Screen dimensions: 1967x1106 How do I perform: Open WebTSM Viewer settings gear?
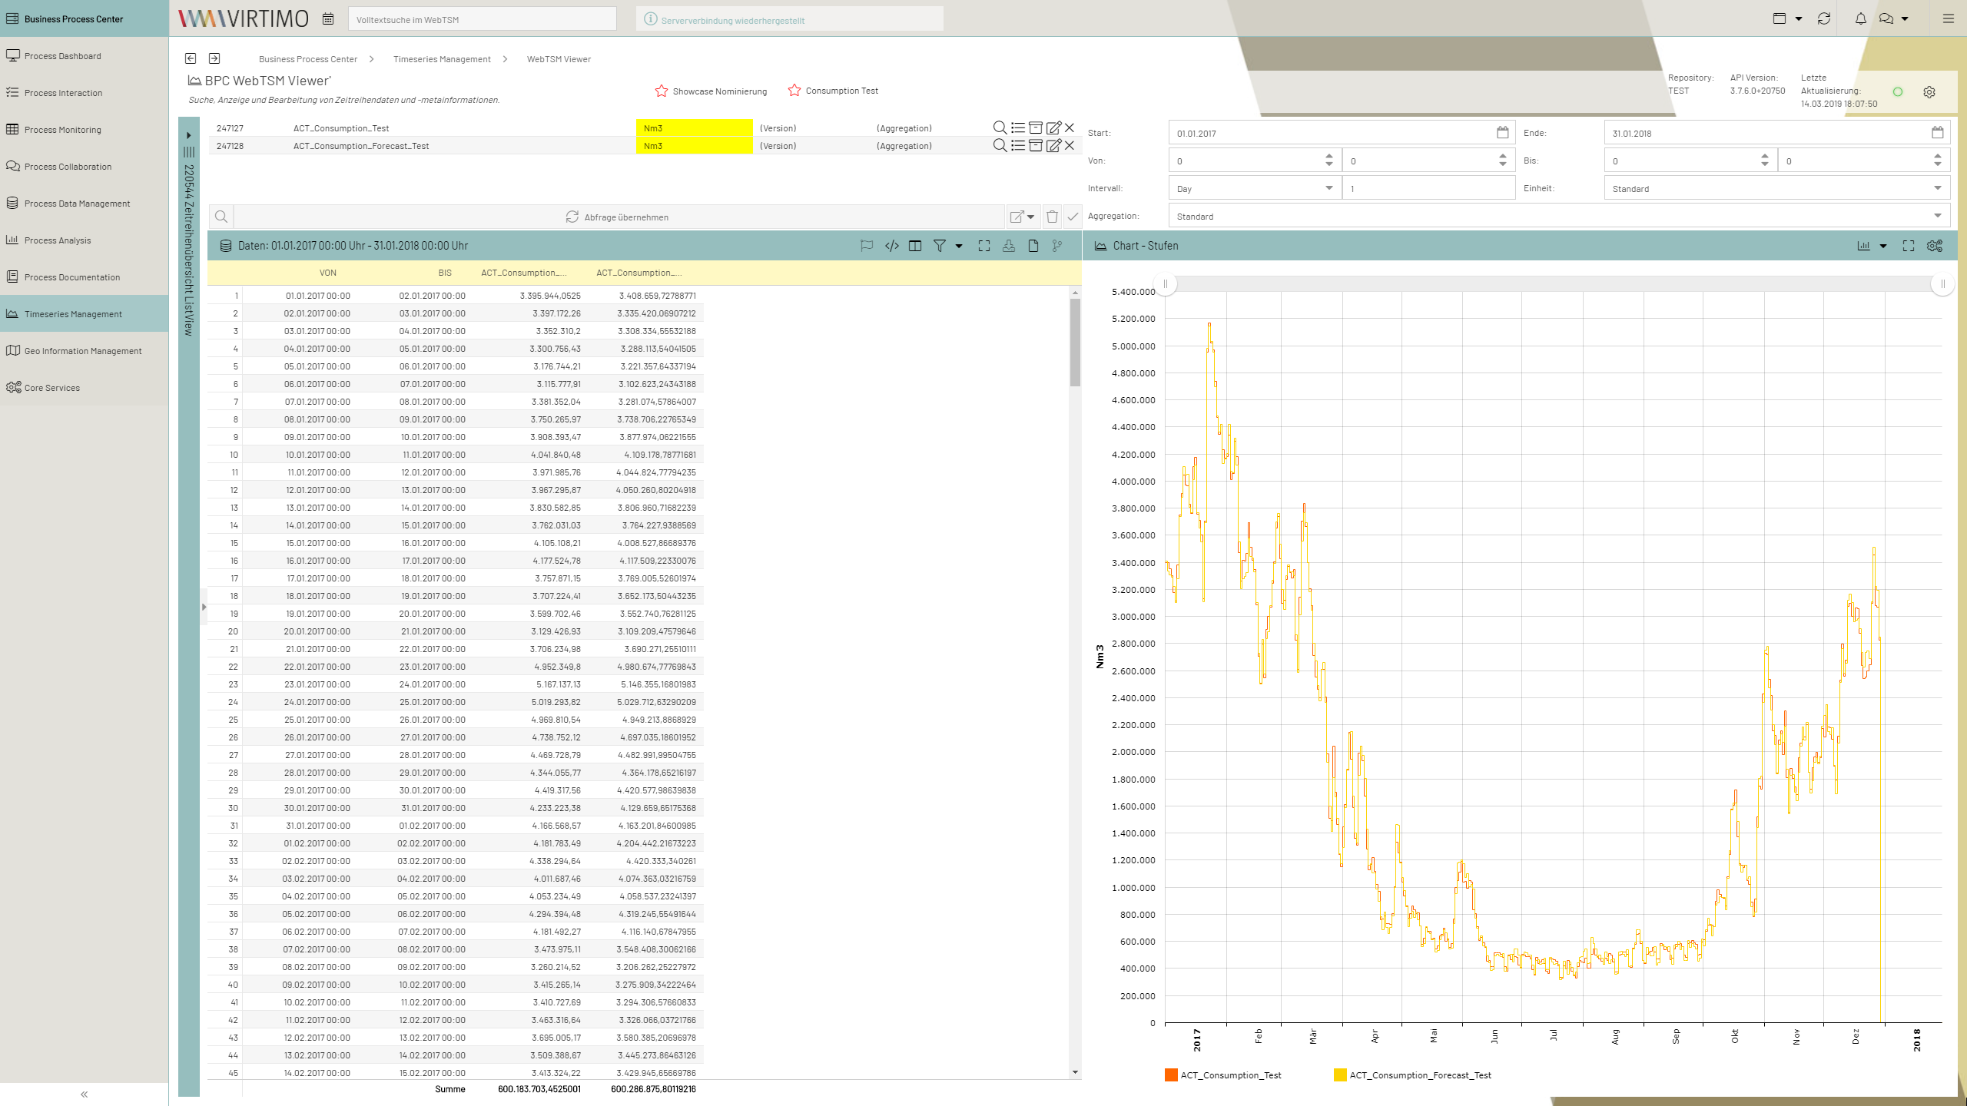(1929, 92)
